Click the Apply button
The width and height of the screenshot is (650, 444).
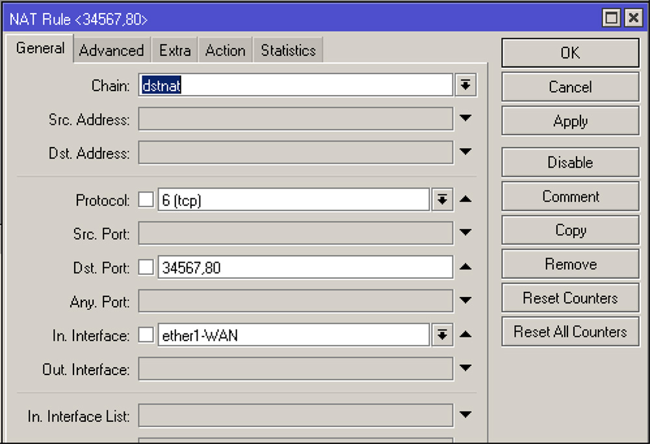[570, 122]
